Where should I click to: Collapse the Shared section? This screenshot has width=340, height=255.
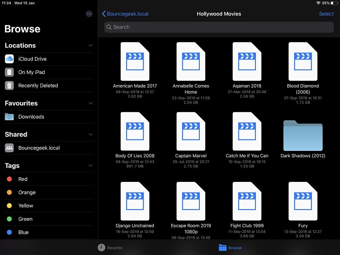point(91,134)
